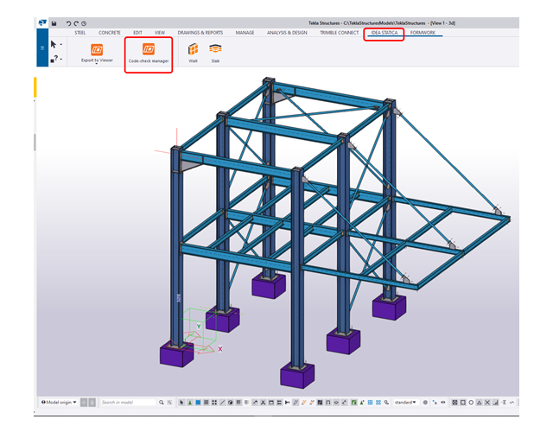Toggle the select all objects switch

point(181,403)
